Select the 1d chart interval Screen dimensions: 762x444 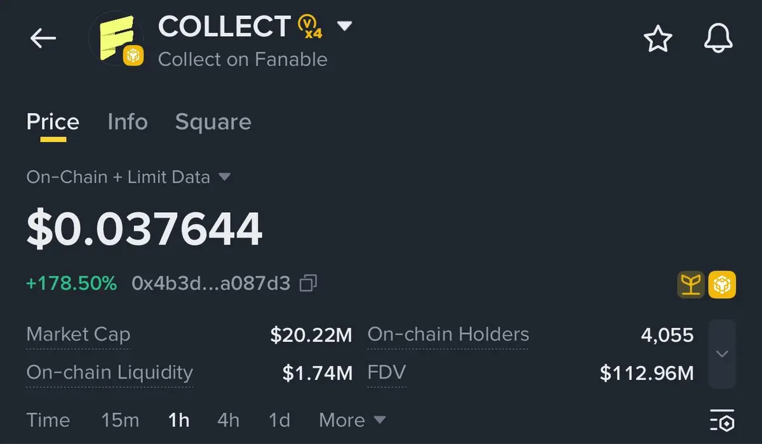279,420
